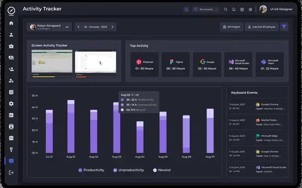Go to next date with right arrow

pyautogui.click(x=112, y=27)
